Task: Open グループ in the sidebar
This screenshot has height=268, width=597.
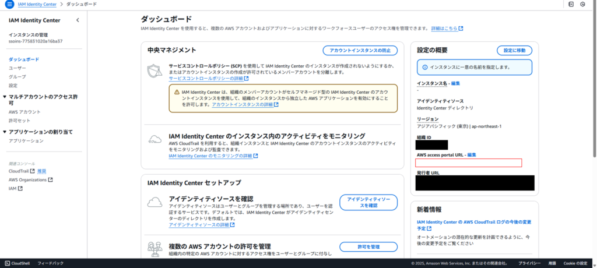Action: [17, 77]
